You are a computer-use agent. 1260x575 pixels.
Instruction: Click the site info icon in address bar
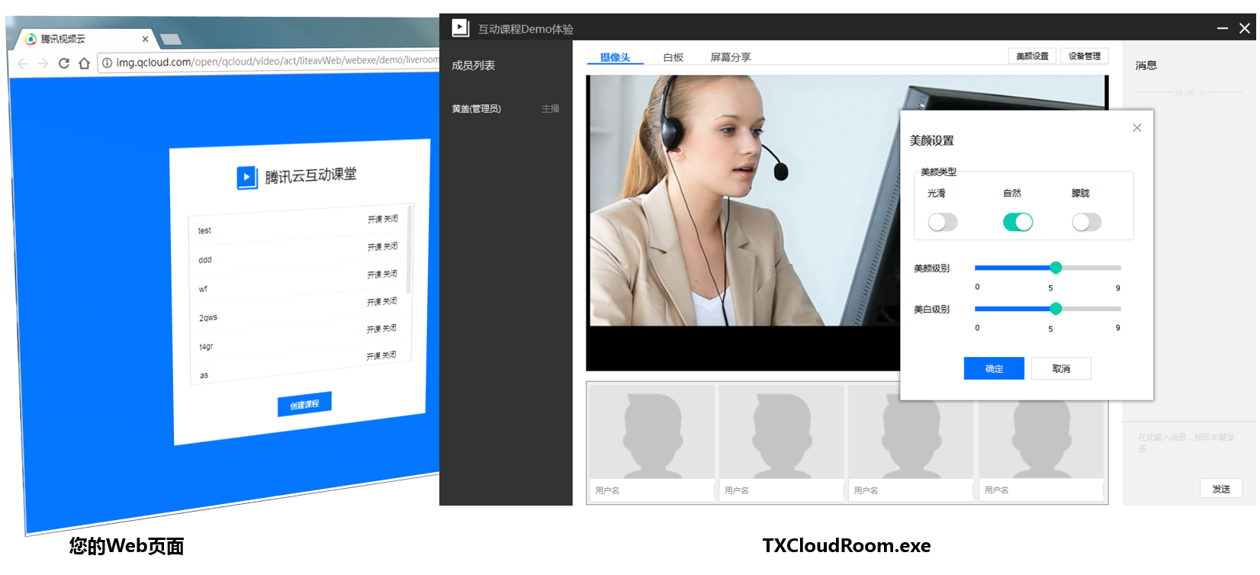[108, 63]
